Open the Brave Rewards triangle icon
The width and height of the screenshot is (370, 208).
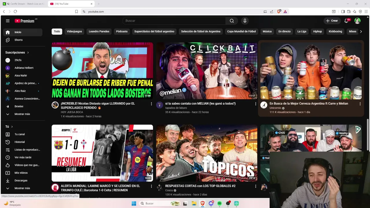[x=285, y=12]
